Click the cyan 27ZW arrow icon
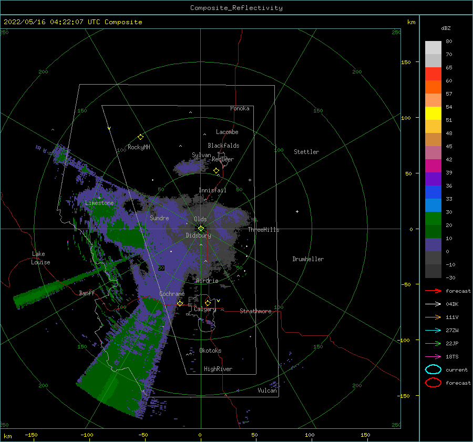 (x=433, y=331)
